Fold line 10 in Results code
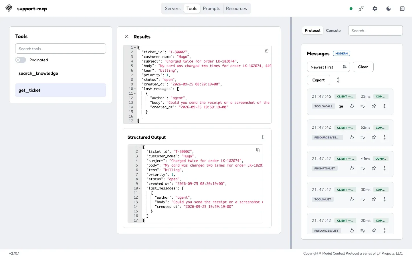412x258 pixels. [x=135, y=89]
